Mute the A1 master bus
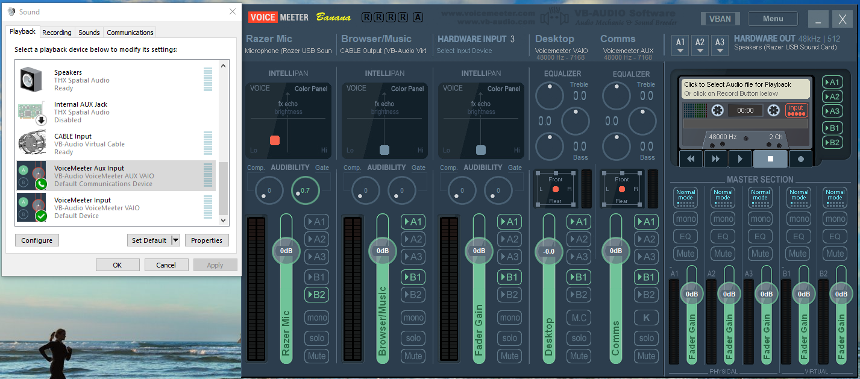 point(685,254)
